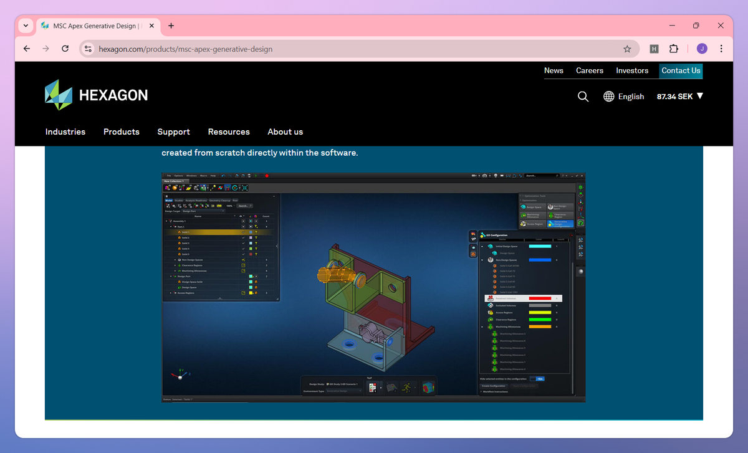Screen dimensions: 748x453
Task: Open the Investors link
Action: click(632, 70)
